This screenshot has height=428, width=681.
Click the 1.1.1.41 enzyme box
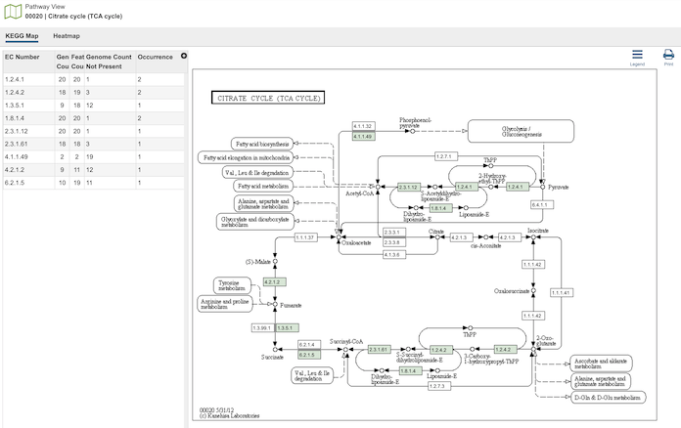point(562,293)
